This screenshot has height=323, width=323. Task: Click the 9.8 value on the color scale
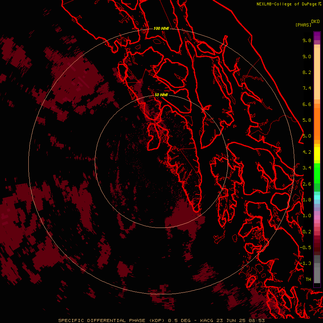pos(307,40)
